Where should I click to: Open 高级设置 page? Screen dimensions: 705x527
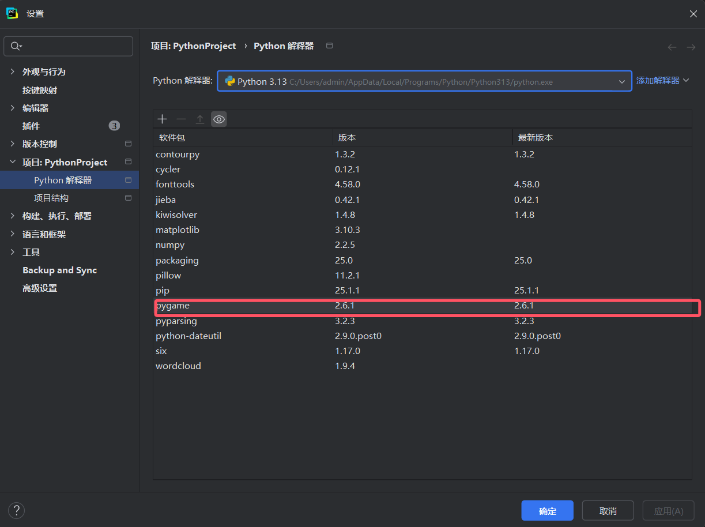(x=40, y=288)
